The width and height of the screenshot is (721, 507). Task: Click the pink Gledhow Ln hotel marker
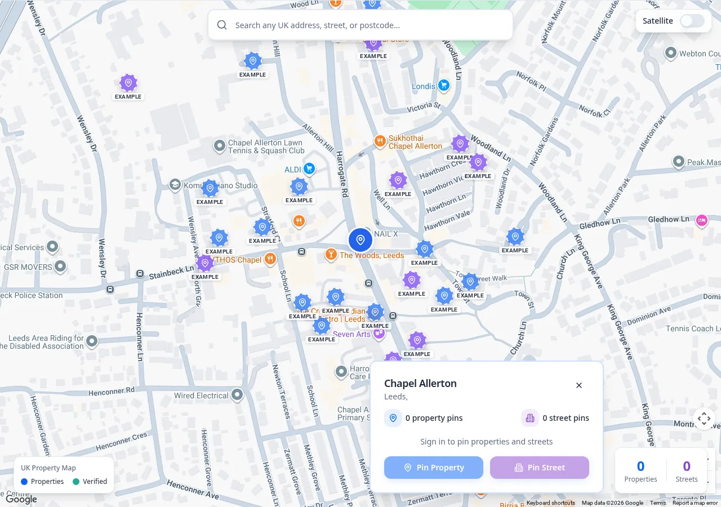point(702,220)
